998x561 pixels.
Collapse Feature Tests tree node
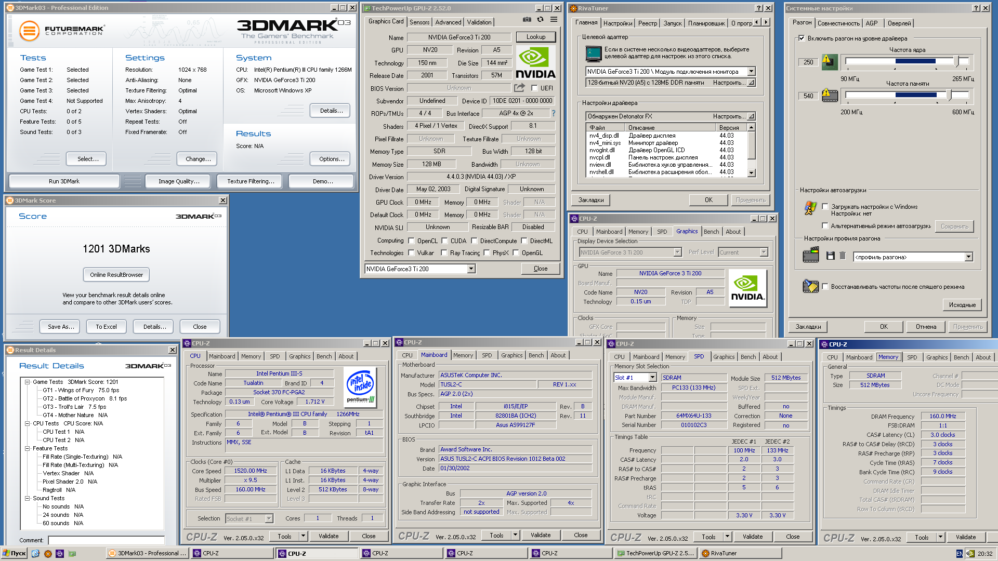tap(27, 448)
